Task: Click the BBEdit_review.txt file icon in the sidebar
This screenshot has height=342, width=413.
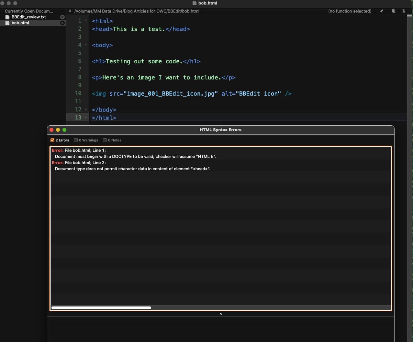Action: pos(7,17)
